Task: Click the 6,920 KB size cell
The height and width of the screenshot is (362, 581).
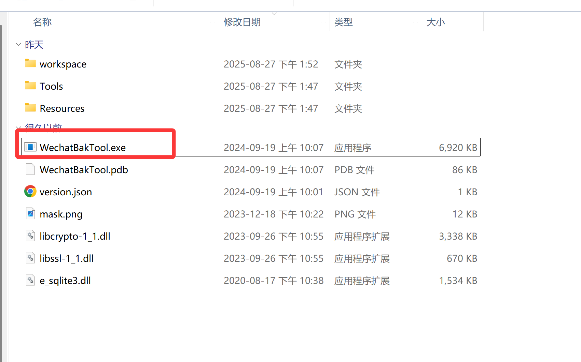Action: click(x=458, y=148)
